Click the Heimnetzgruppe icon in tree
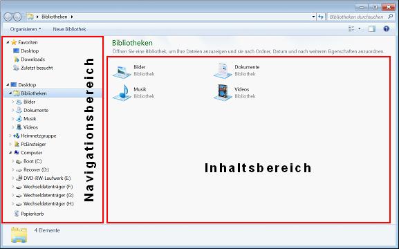The image size is (399, 249). [17, 136]
